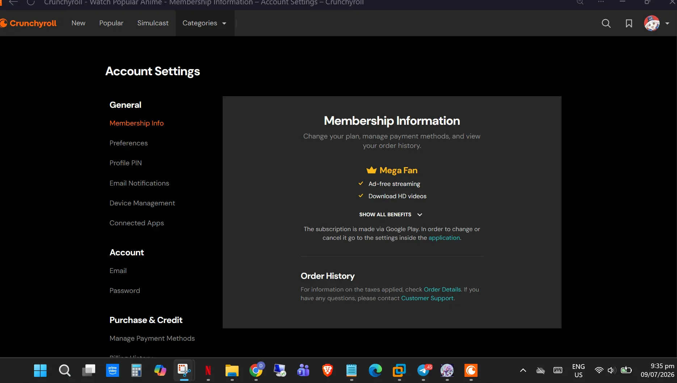The image size is (677, 383).
Task: Open Prime Video taskbar icon
Action: tap(113, 370)
